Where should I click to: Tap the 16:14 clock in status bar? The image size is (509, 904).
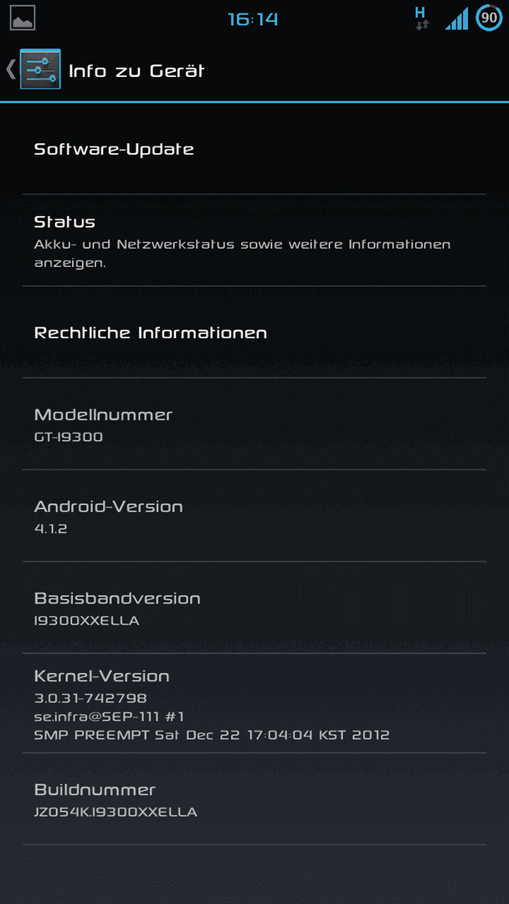[x=253, y=19]
